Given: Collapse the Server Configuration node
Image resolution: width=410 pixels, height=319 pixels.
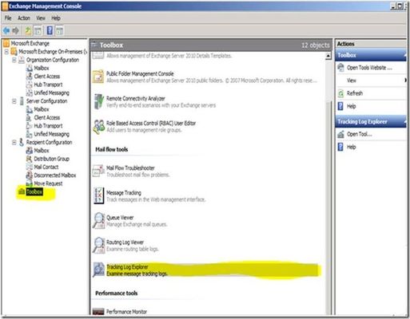Looking at the screenshot, I should click(14, 101).
